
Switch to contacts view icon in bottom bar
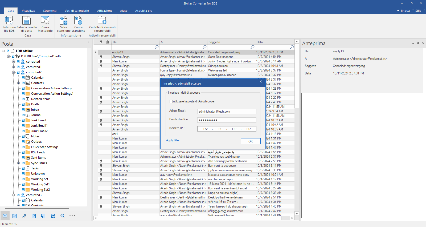pos(24,216)
